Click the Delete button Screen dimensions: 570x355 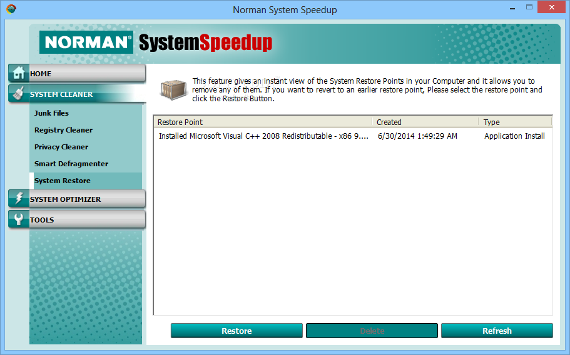point(372,331)
